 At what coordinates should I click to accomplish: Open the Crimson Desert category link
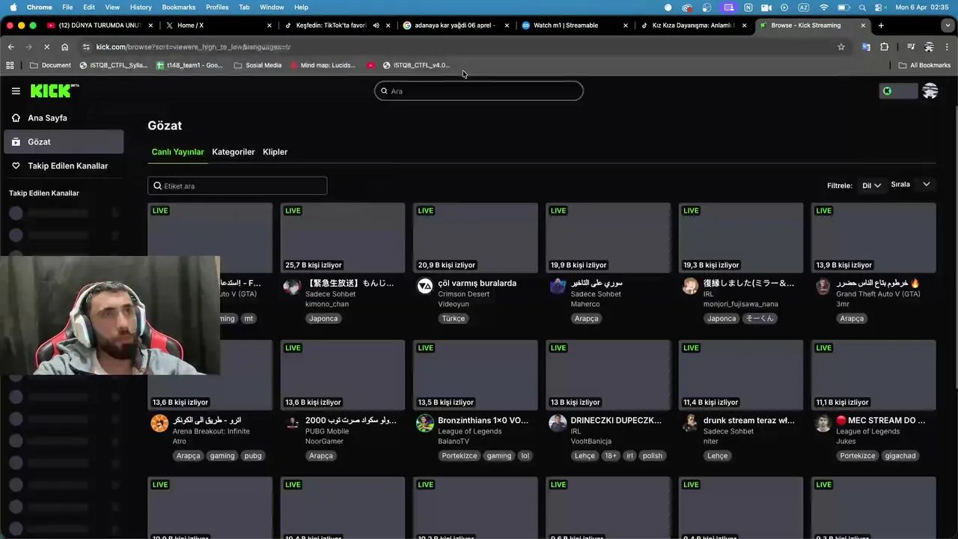pos(464,294)
